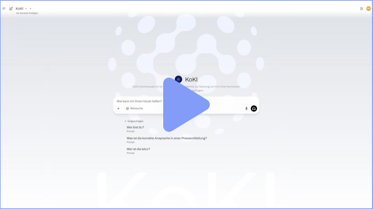Image resolution: width=373 pixels, height=209 pixels.
Task: Open the attachment plus menu in chat box
Action: (119, 108)
